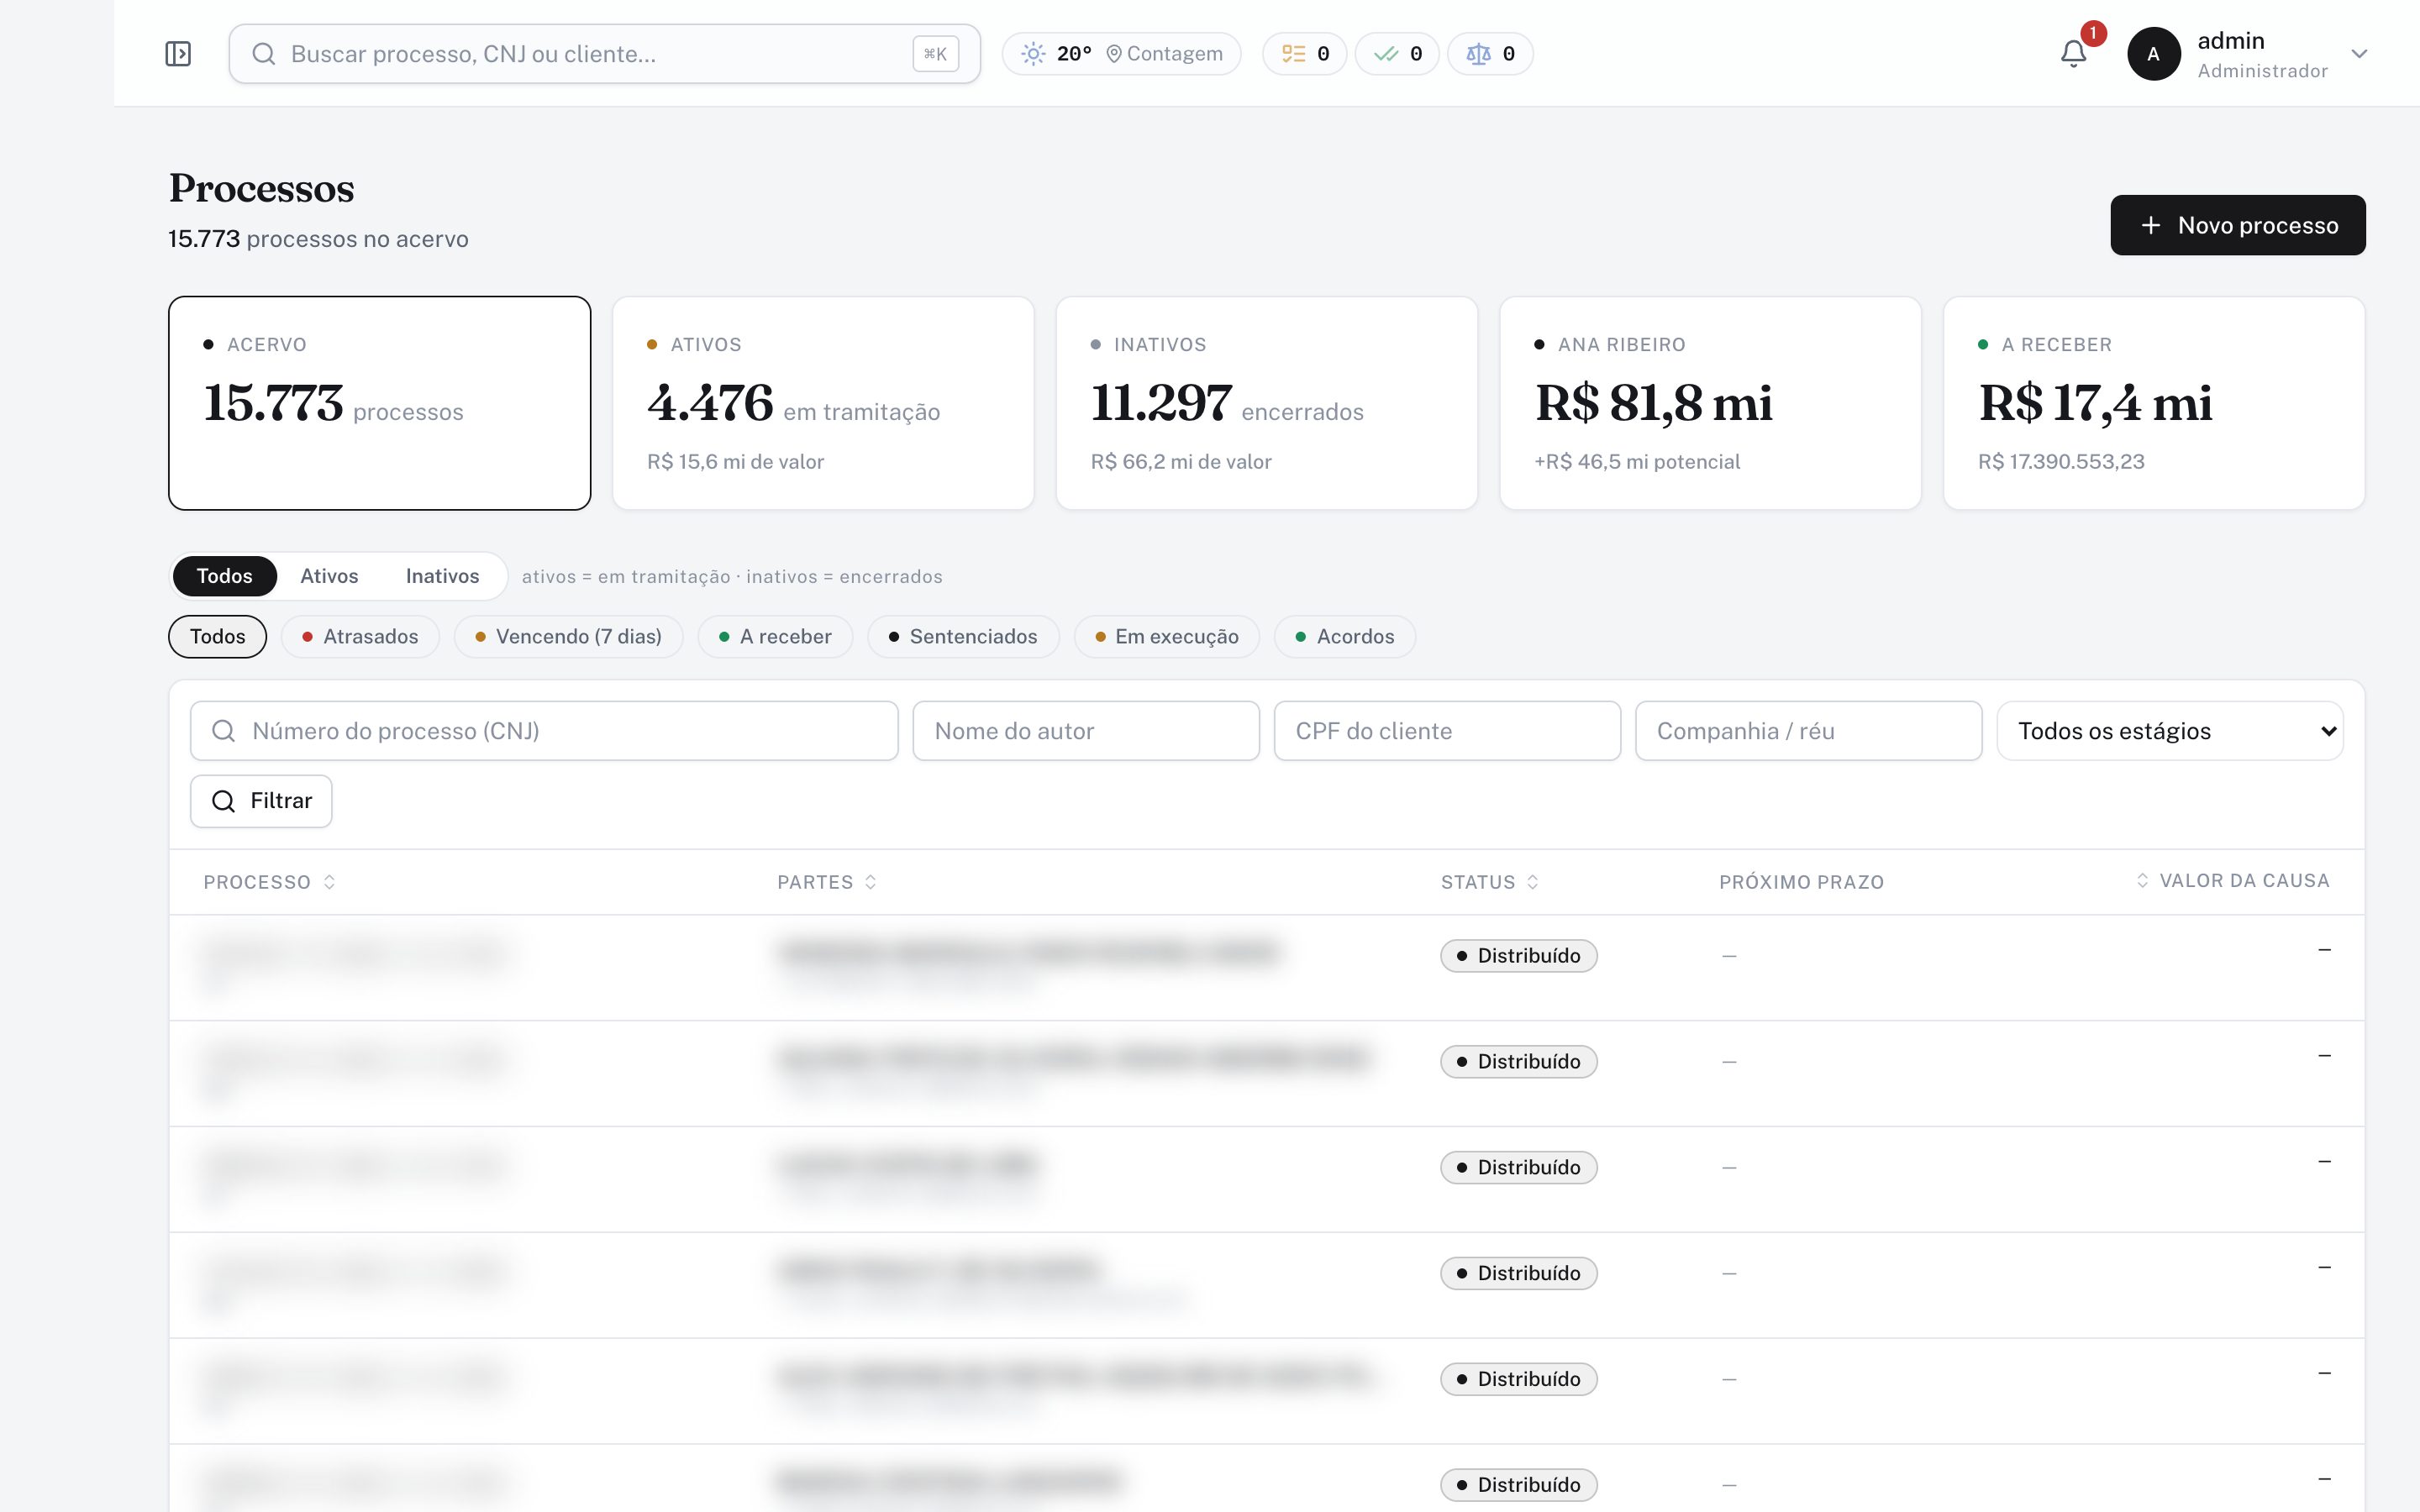Open the scales of justice counter chip
The image size is (2420, 1512).
pos(1490,54)
